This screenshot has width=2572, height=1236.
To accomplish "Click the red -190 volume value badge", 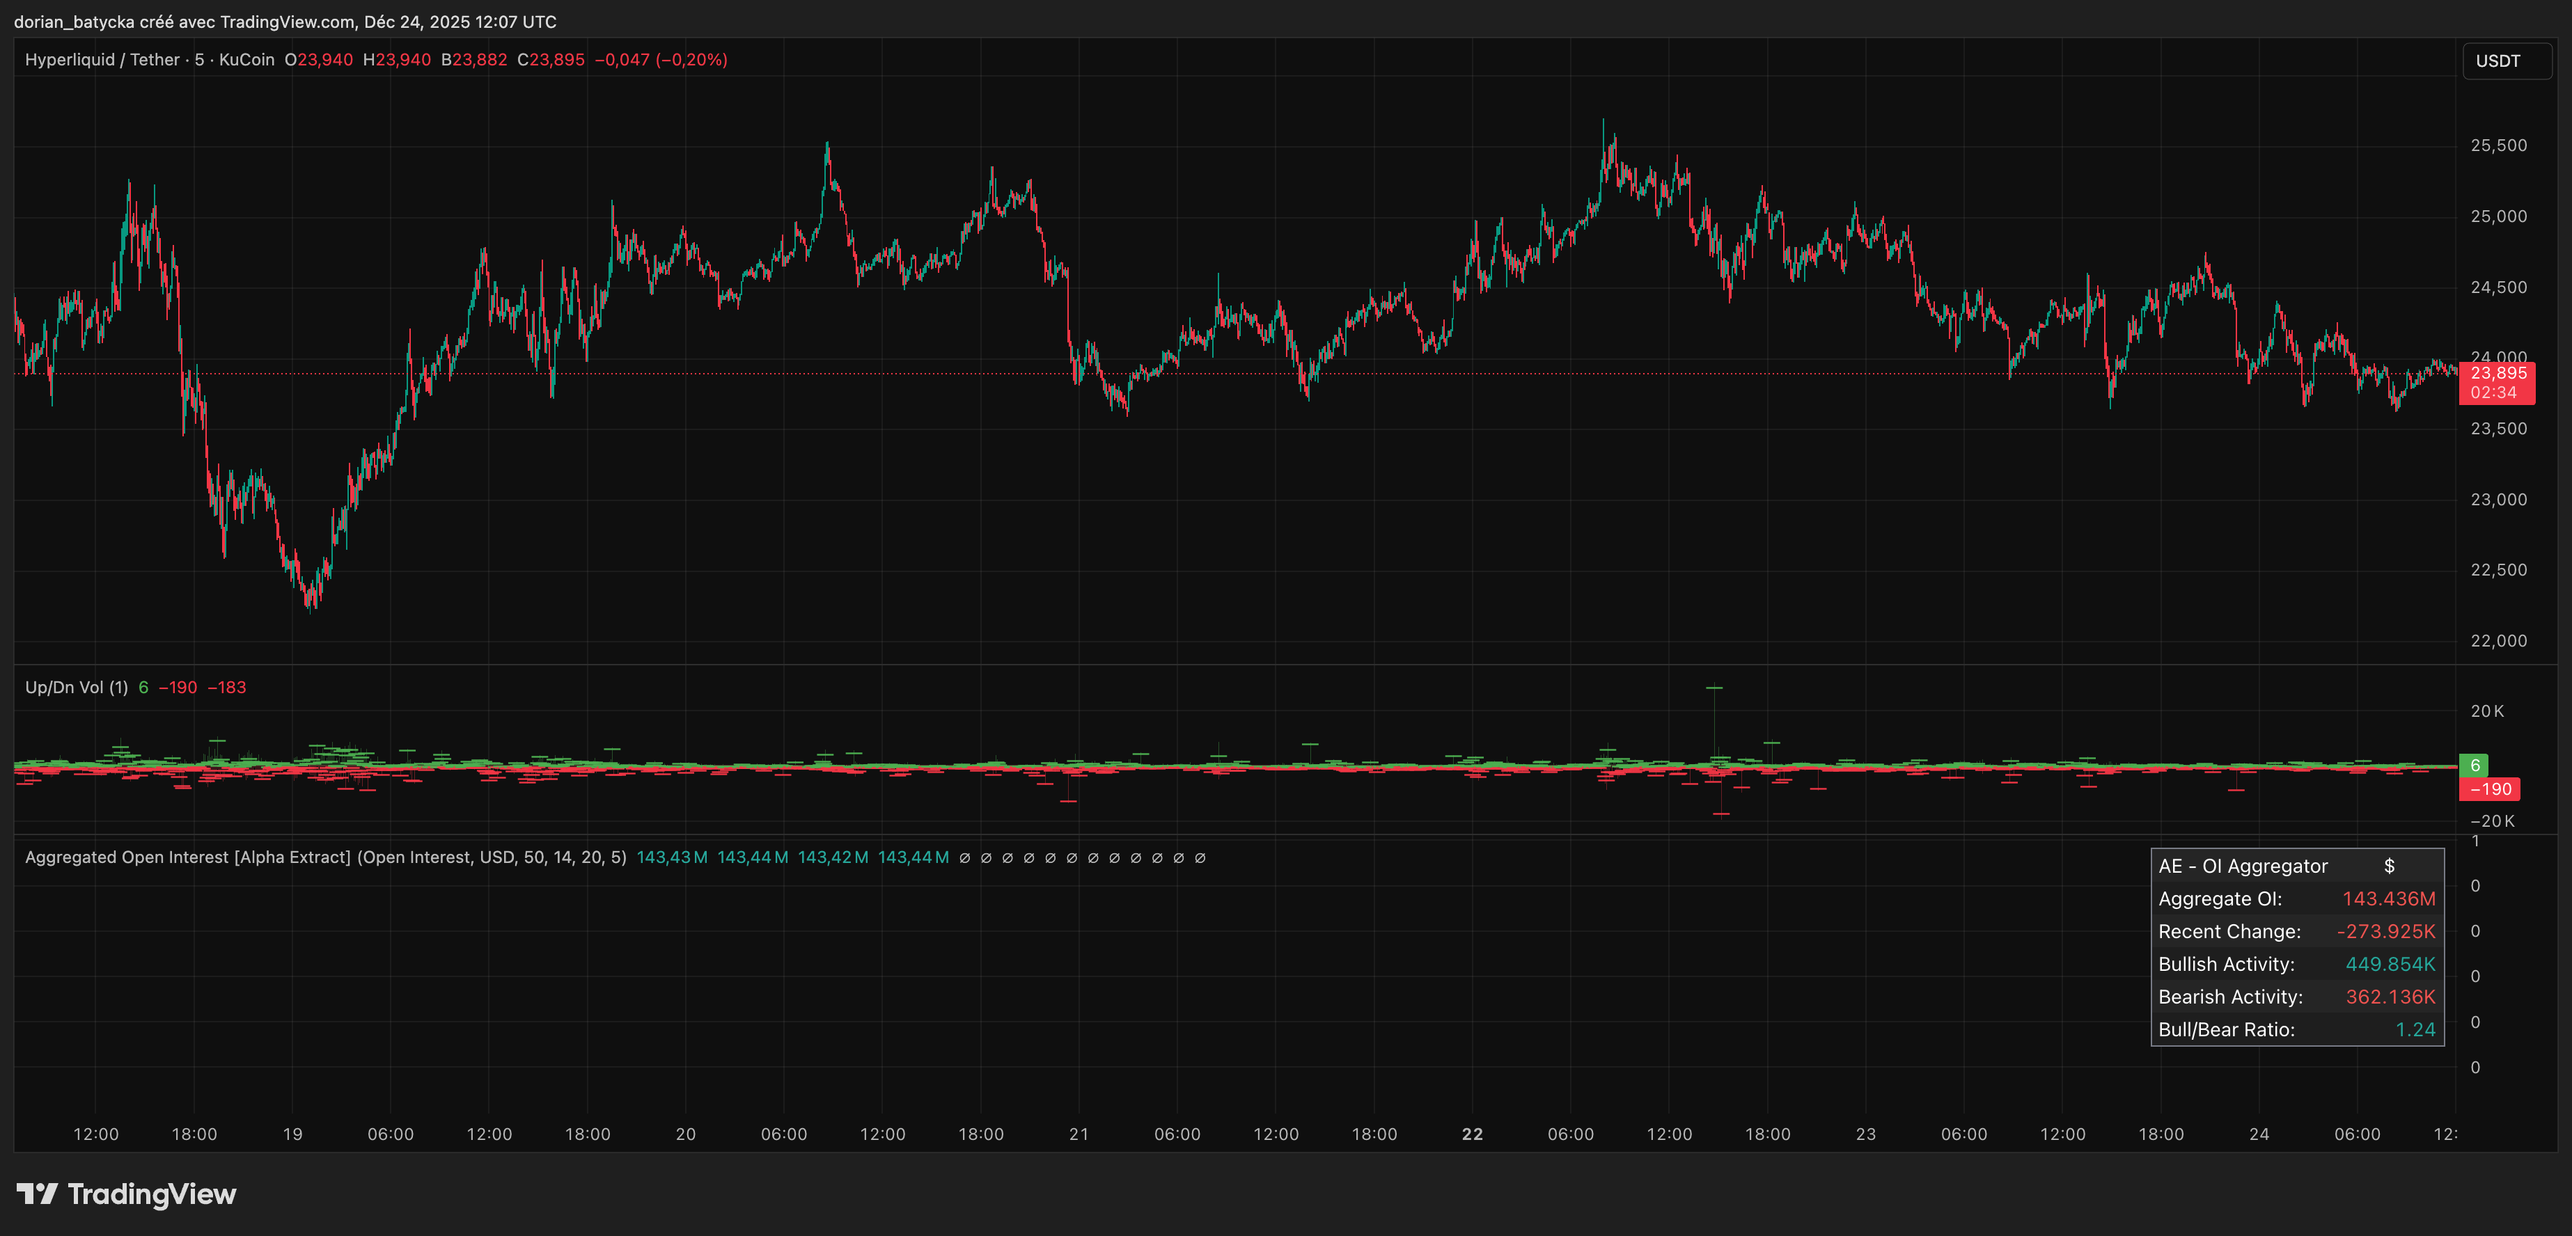I will pos(2489,789).
